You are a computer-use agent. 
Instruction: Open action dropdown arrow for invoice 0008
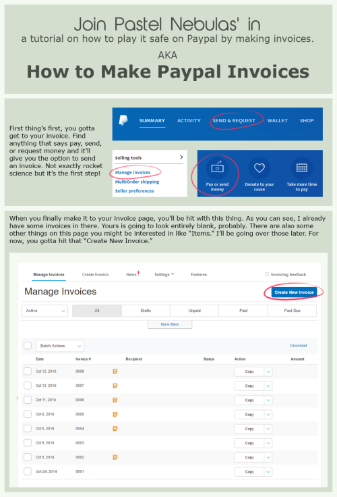coord(268,371)
